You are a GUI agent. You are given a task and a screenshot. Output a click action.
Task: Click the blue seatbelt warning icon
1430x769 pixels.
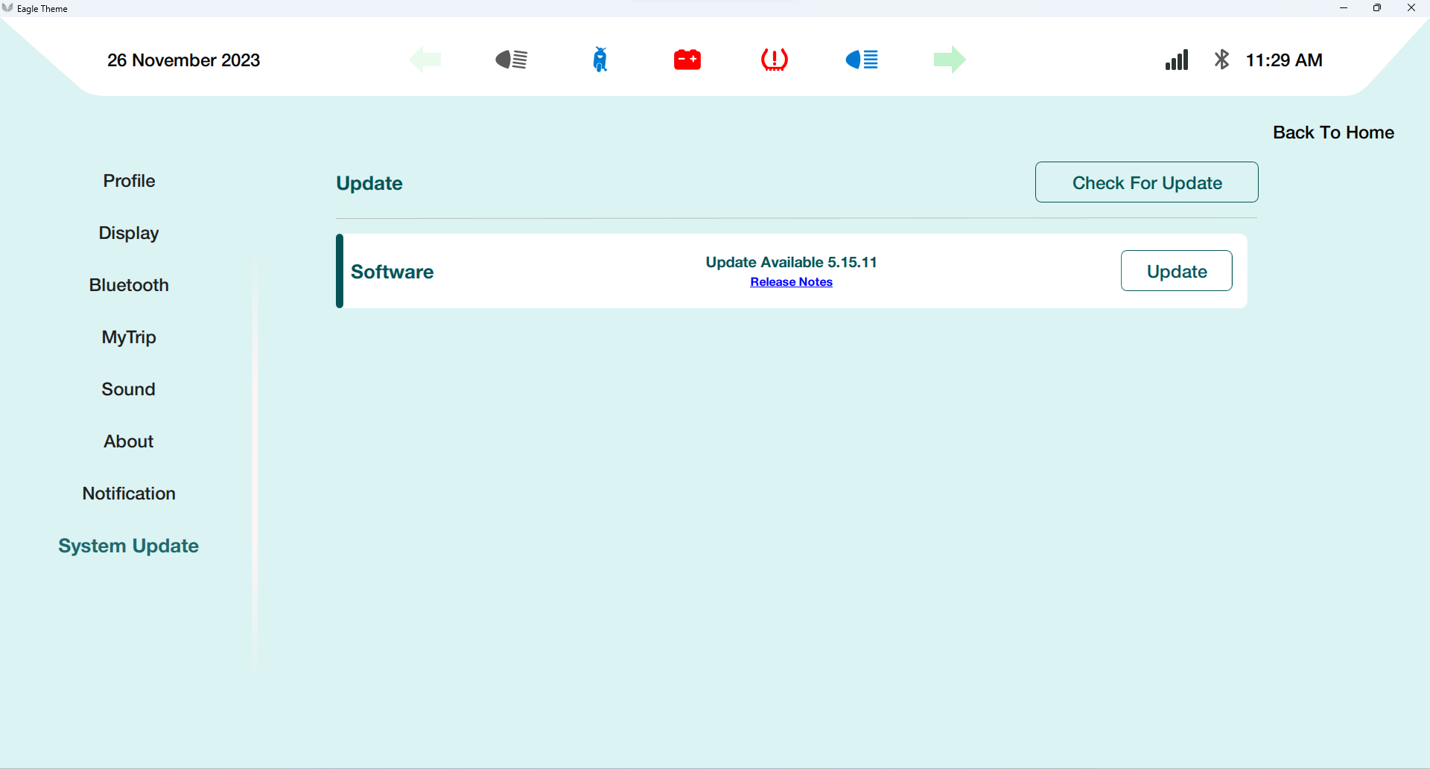600,60
